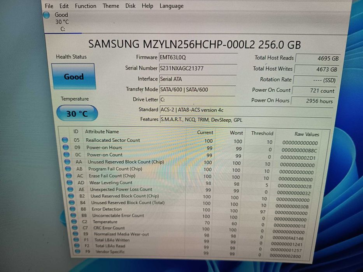Click status icon for Total LBAs Written

[76, 240]
